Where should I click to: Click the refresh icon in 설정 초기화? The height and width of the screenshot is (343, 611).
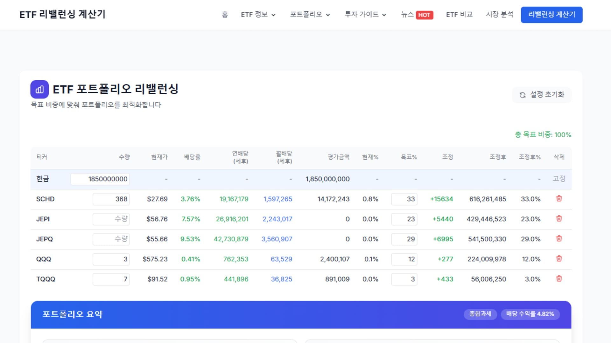pos(522,95)
